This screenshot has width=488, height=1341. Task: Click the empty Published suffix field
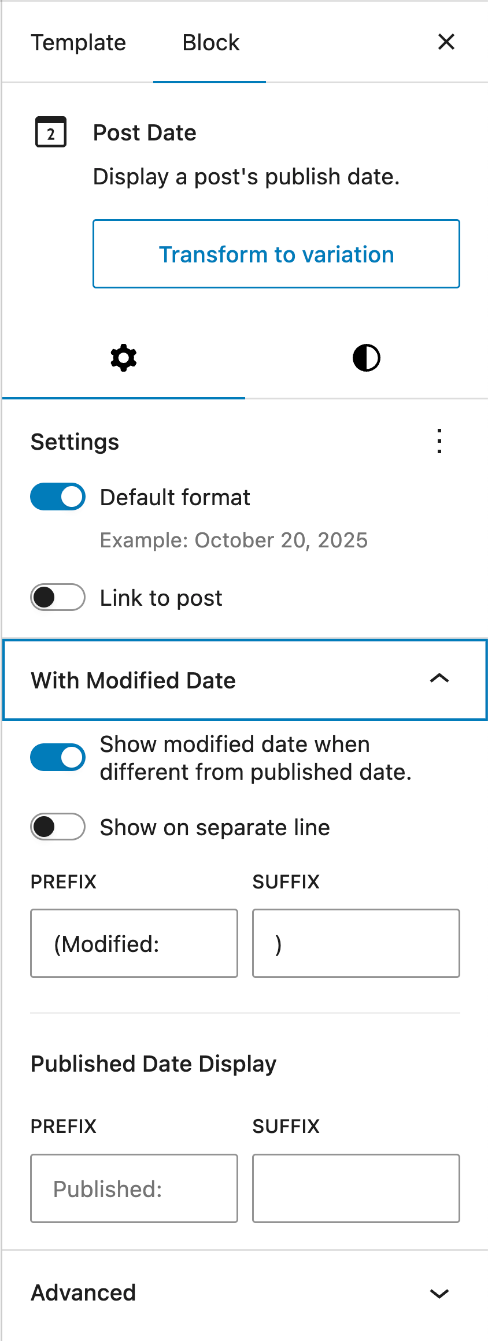[x=355, y=1188]
